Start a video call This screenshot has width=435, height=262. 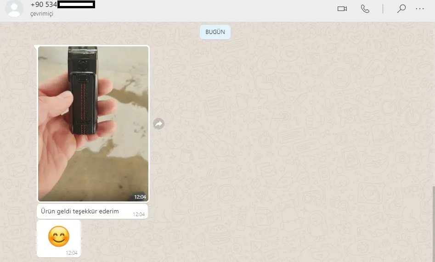tap(342, 9)
